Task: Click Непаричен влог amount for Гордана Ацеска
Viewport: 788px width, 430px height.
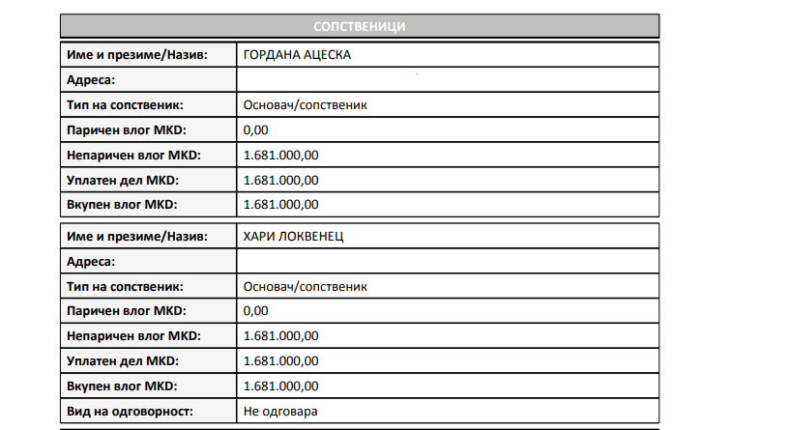Action: click(x=281, y=155)
